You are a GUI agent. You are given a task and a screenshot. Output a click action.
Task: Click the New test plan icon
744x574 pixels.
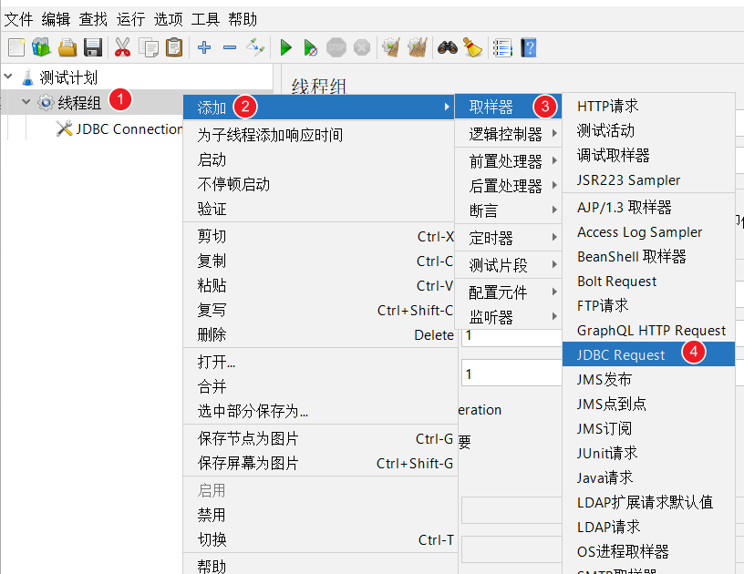[x=16, y=47]
